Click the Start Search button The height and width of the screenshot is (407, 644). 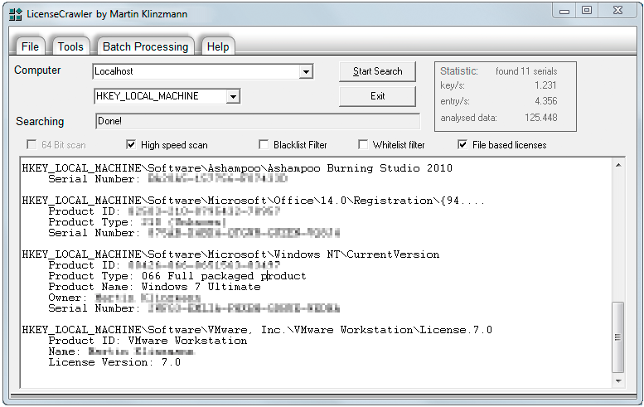point(377,71)
